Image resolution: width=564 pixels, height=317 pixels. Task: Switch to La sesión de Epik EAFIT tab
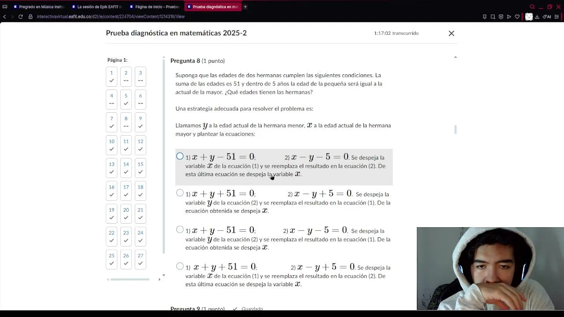point(96,7)
